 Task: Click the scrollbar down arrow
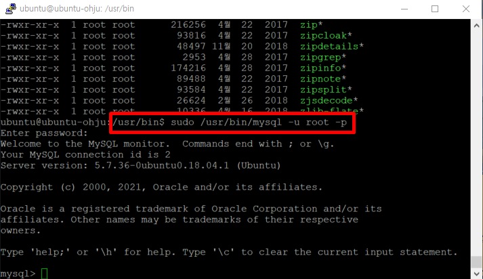tap(476, 274)
